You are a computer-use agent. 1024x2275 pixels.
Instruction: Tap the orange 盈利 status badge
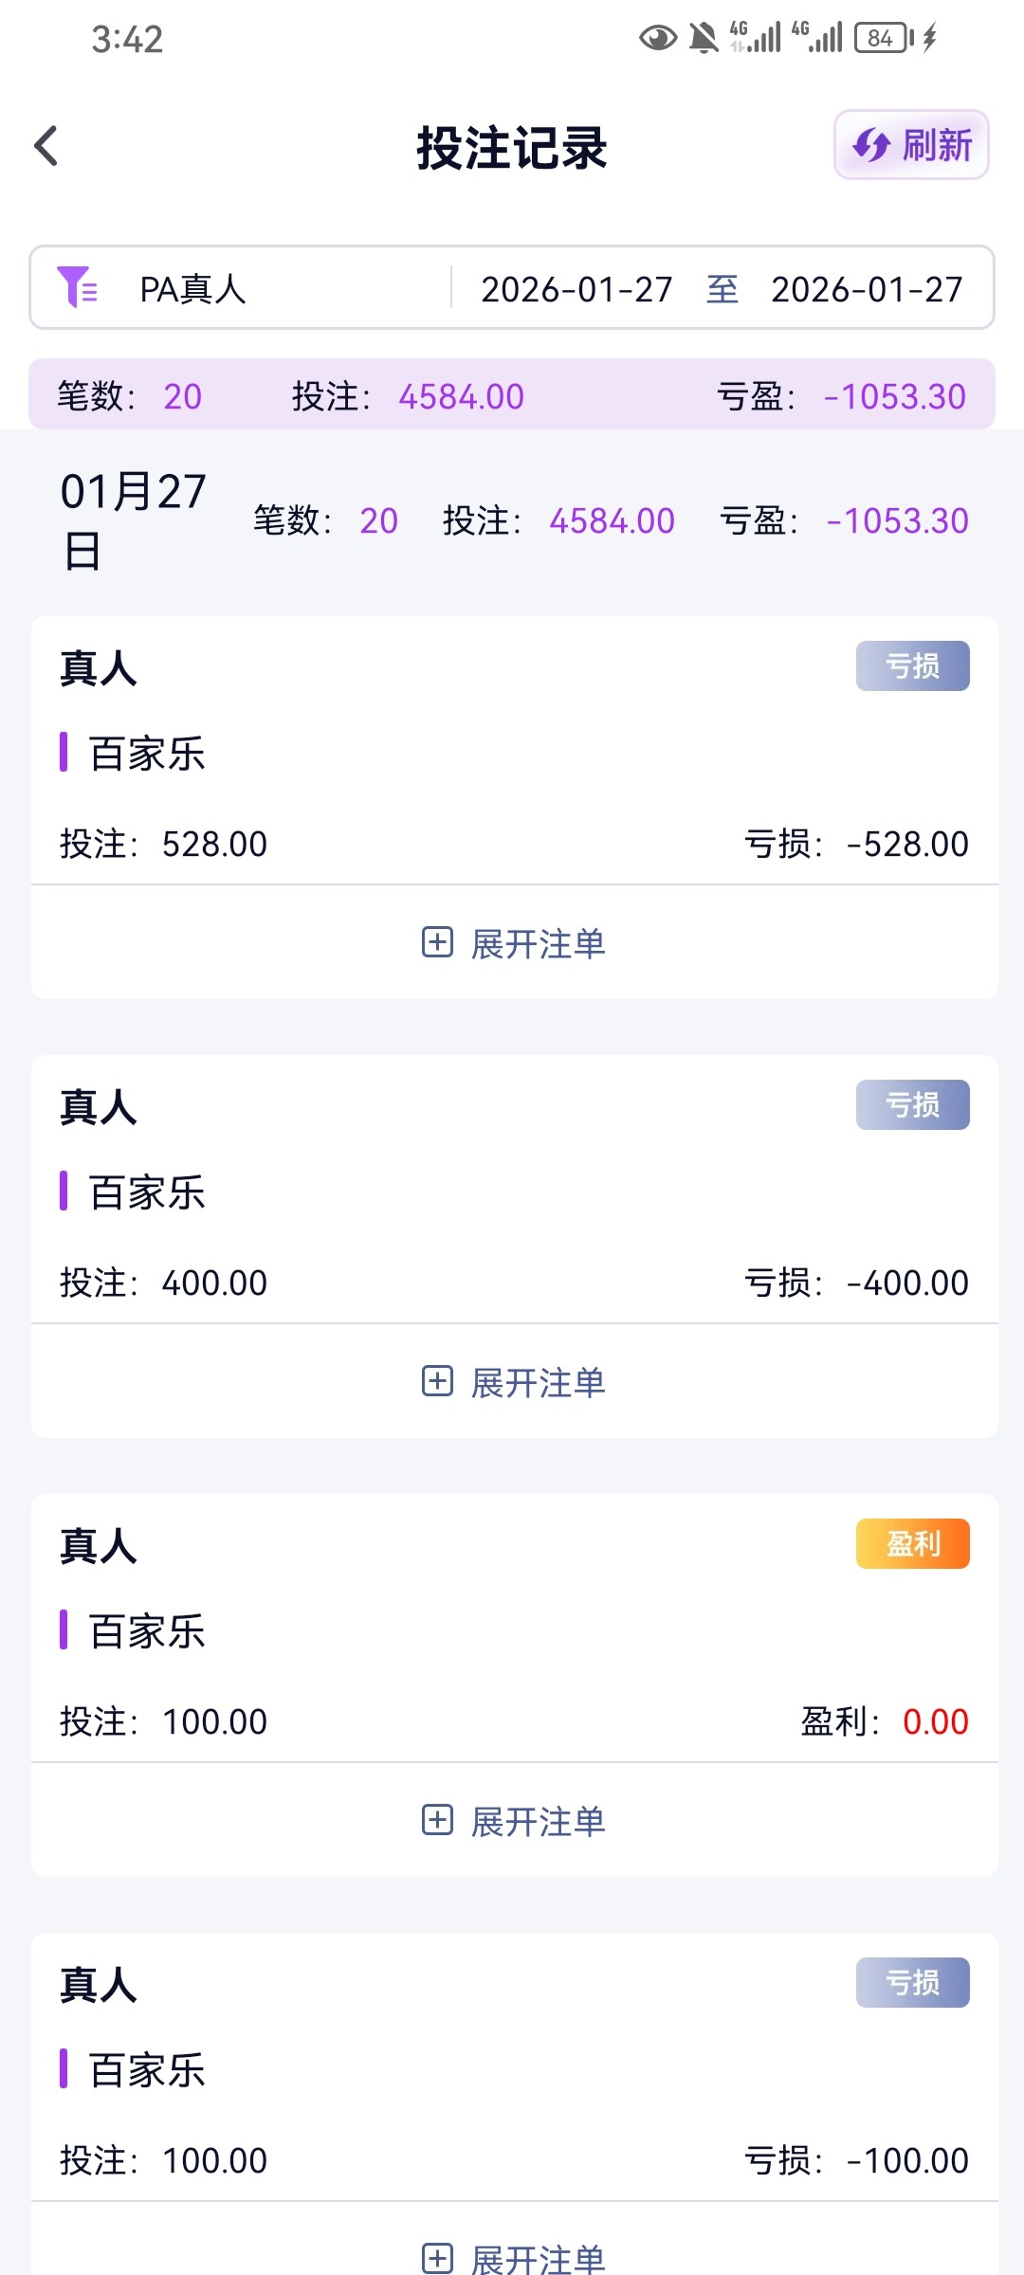point(912,1543)
